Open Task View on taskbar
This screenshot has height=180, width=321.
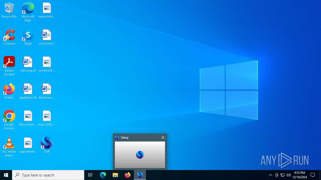point(90,175)
